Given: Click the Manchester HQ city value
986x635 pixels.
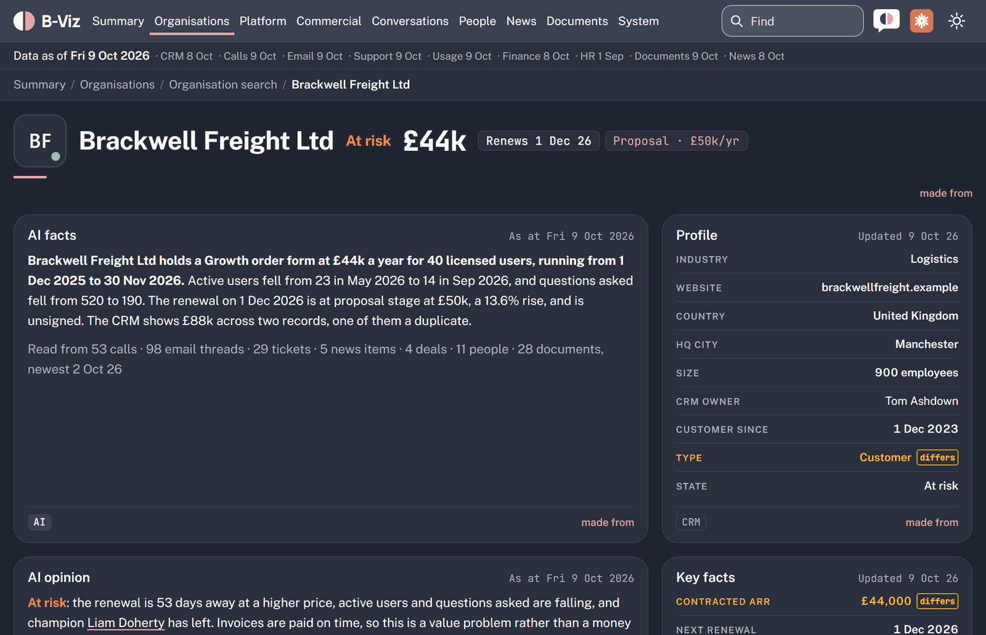Looking at the screenshot, I should point(926,344).
